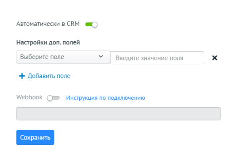
Task: Enable the Webhook toggle
Action: point(53,98)
